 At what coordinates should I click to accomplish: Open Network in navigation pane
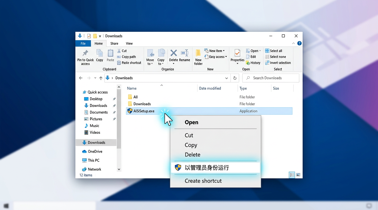click(x=92, y=169)
